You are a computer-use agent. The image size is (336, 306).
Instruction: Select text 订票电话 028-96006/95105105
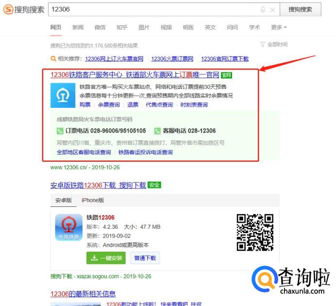click(106, 131)
